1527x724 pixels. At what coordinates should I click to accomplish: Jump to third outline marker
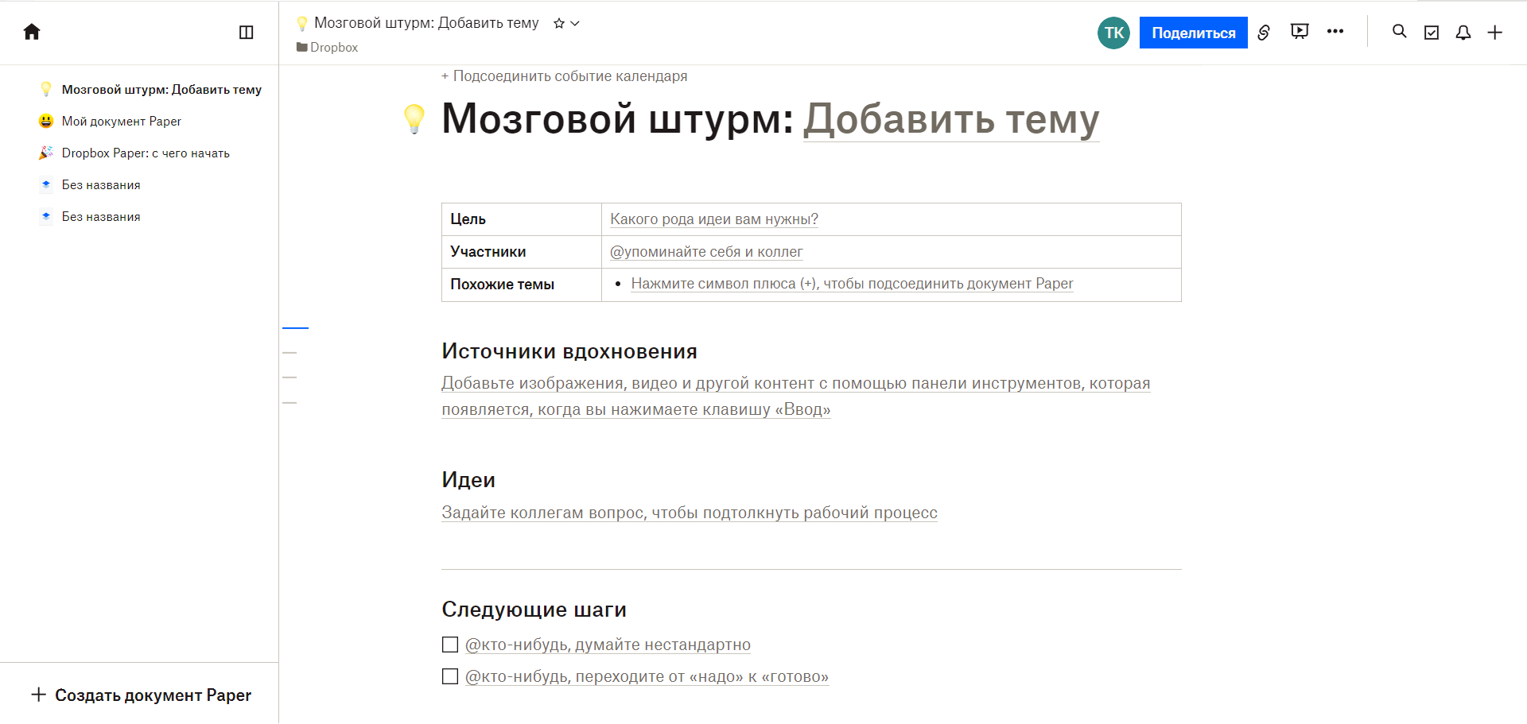pyautogui.click(x=289, y=377)
